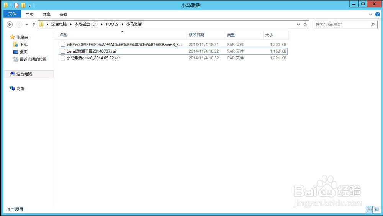Click date 2014/11/4 18:31
Viewport: 383px width, 216px height.
(204, 45)
